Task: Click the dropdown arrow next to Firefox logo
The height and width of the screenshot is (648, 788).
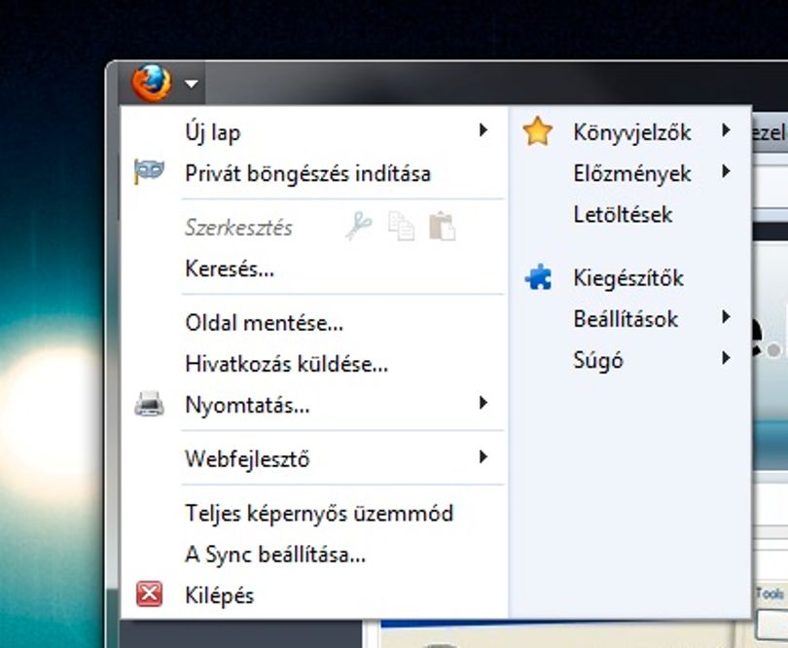Action: pyautogui.click(x=191, y=84)
